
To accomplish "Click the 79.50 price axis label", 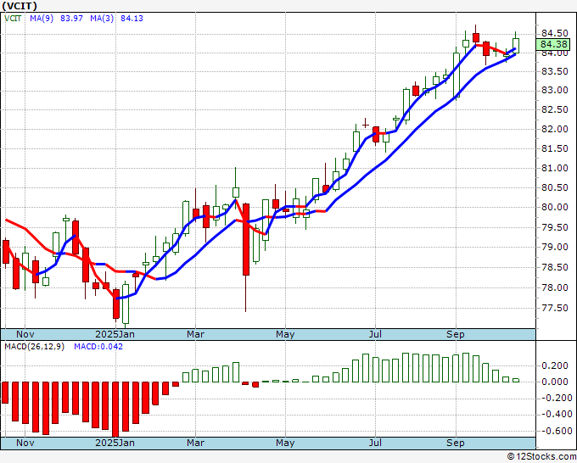I will tap(554, 227).
